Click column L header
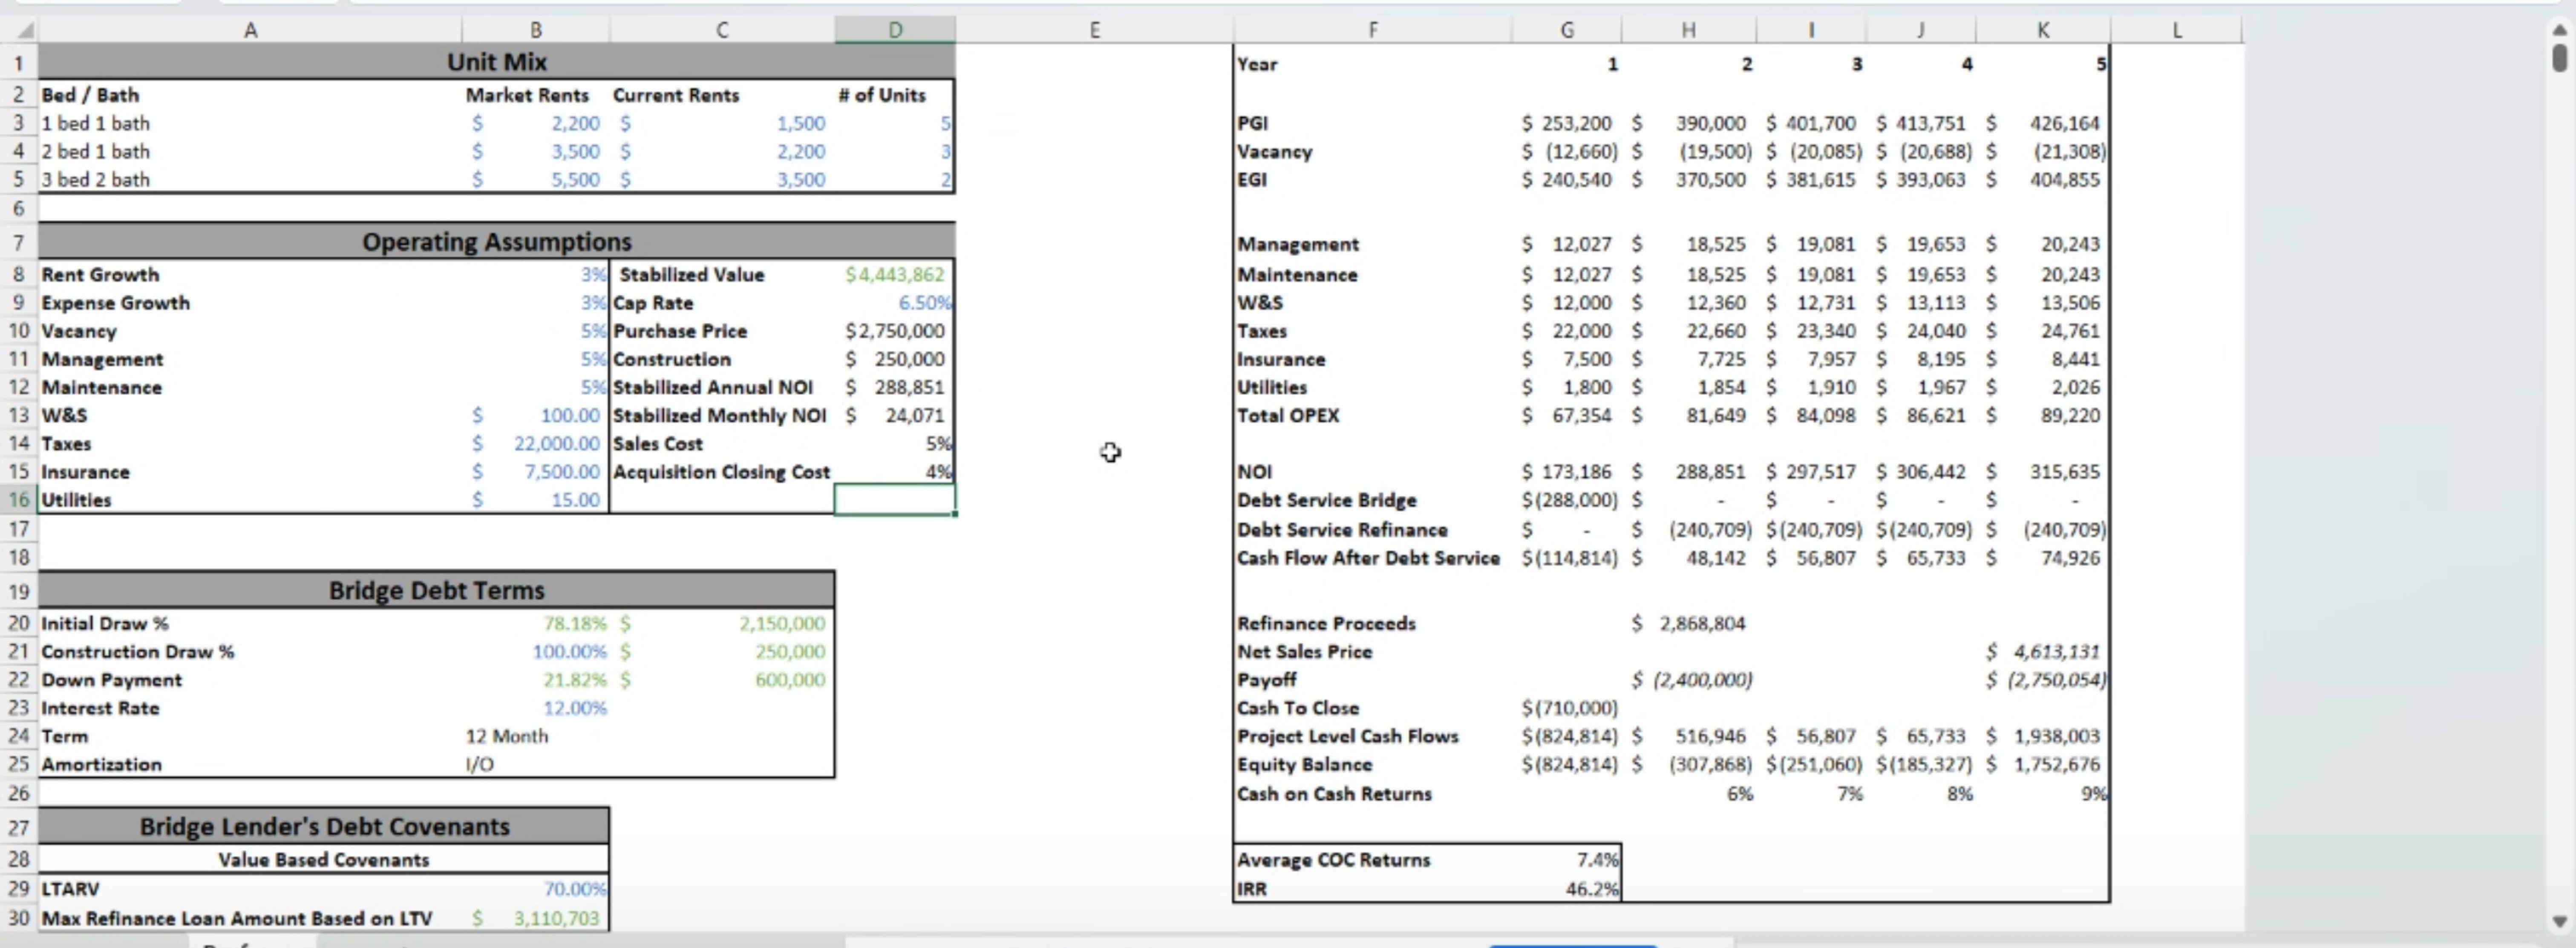 click(x=2176, y=30)
